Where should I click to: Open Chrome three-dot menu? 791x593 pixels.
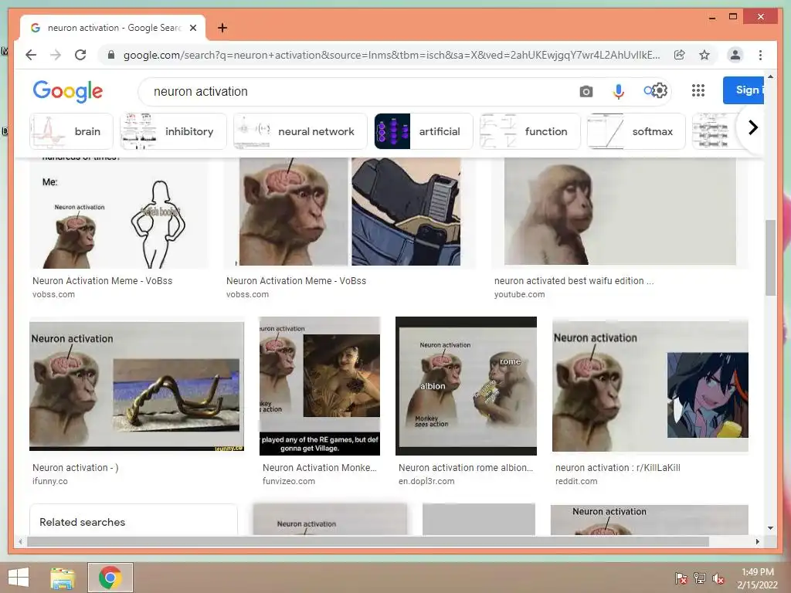[x=760, y=55]
